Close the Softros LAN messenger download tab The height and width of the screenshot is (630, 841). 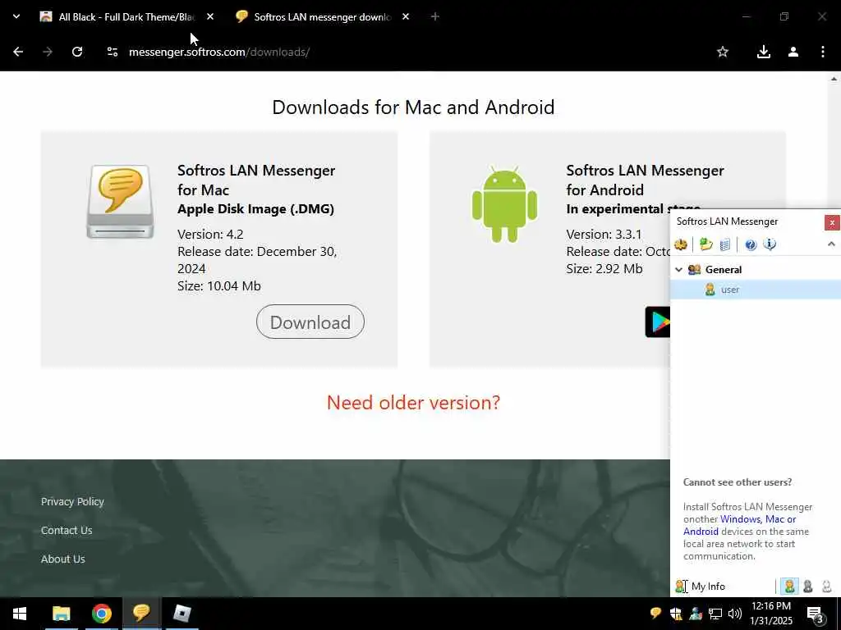click(x=406, y=17)
